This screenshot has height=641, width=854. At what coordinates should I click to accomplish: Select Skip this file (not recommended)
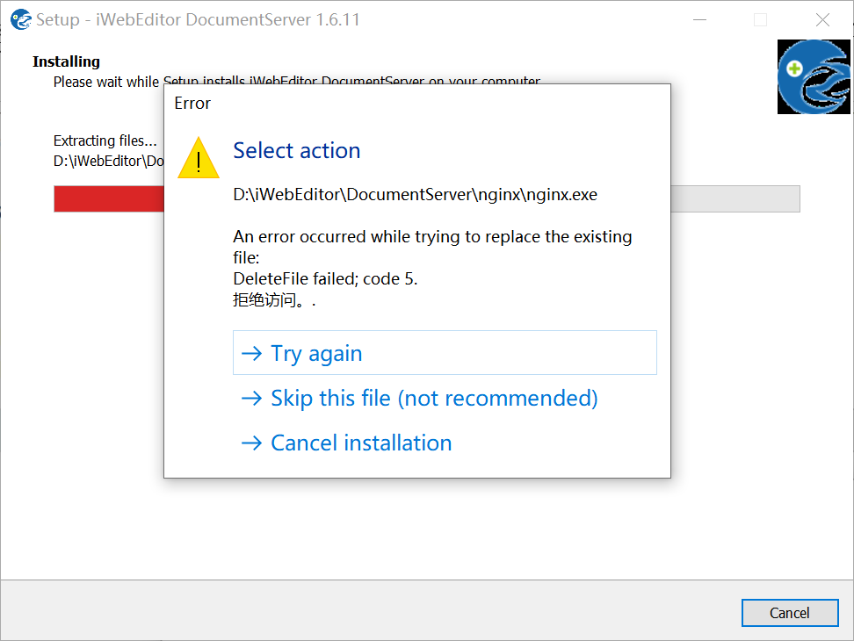[x=434, y=398]
